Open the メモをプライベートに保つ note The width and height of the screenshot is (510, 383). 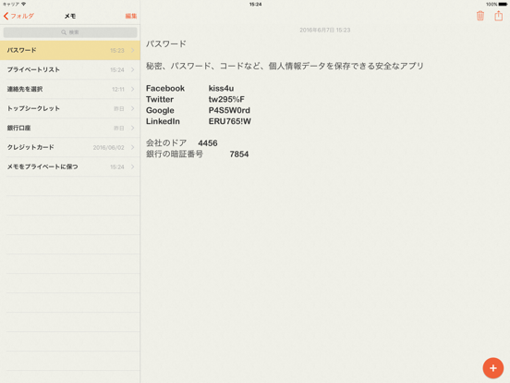(70, 167)
